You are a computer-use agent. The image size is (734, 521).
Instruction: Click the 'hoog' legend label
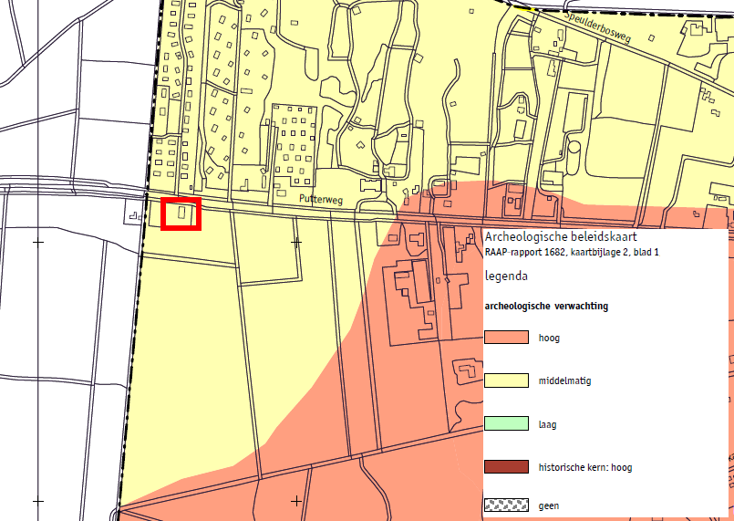549,338
